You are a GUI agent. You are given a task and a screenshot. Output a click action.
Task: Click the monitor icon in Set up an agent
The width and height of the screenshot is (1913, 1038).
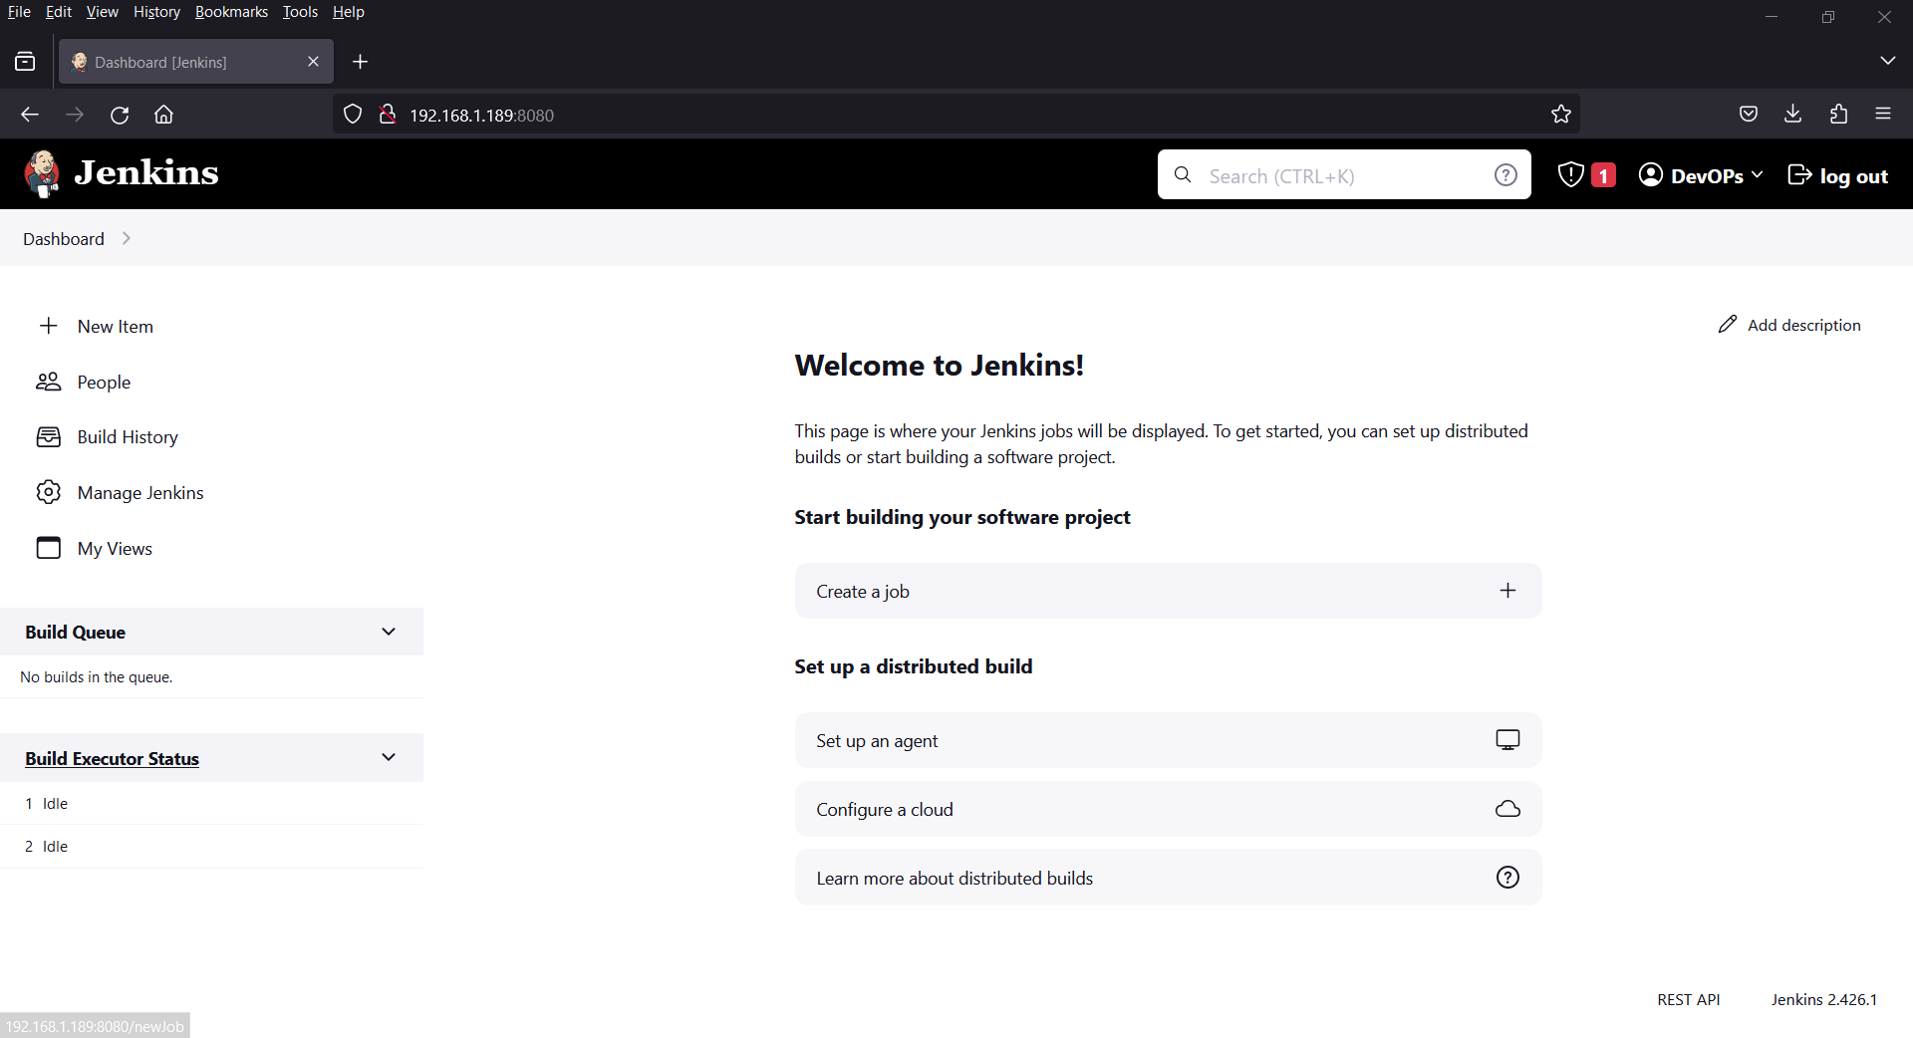pyautogui.click(x=1507, y=740)
